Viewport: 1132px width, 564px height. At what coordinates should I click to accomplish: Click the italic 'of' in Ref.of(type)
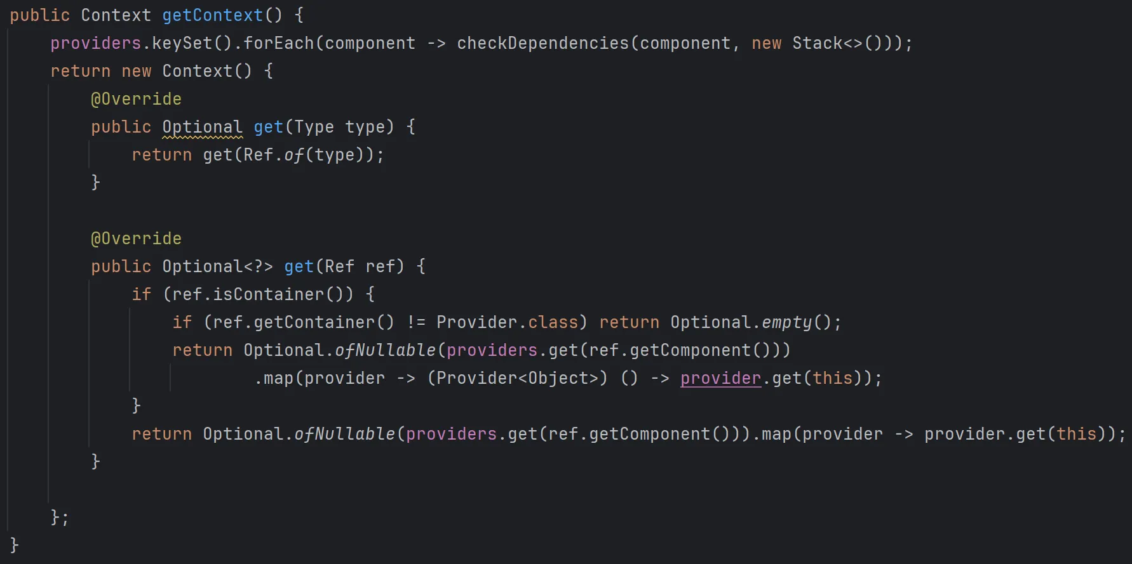(x=293, y=155)
